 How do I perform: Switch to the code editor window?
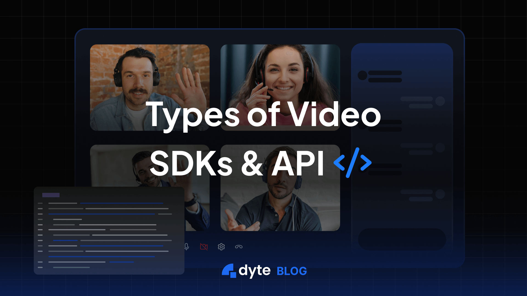pyautogui.click(x=110, y=230)
